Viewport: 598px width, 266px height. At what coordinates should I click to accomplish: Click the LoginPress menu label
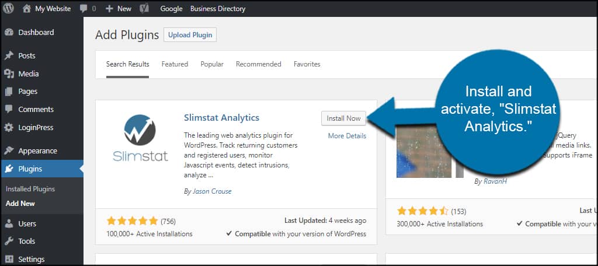(x=36, y=128)
